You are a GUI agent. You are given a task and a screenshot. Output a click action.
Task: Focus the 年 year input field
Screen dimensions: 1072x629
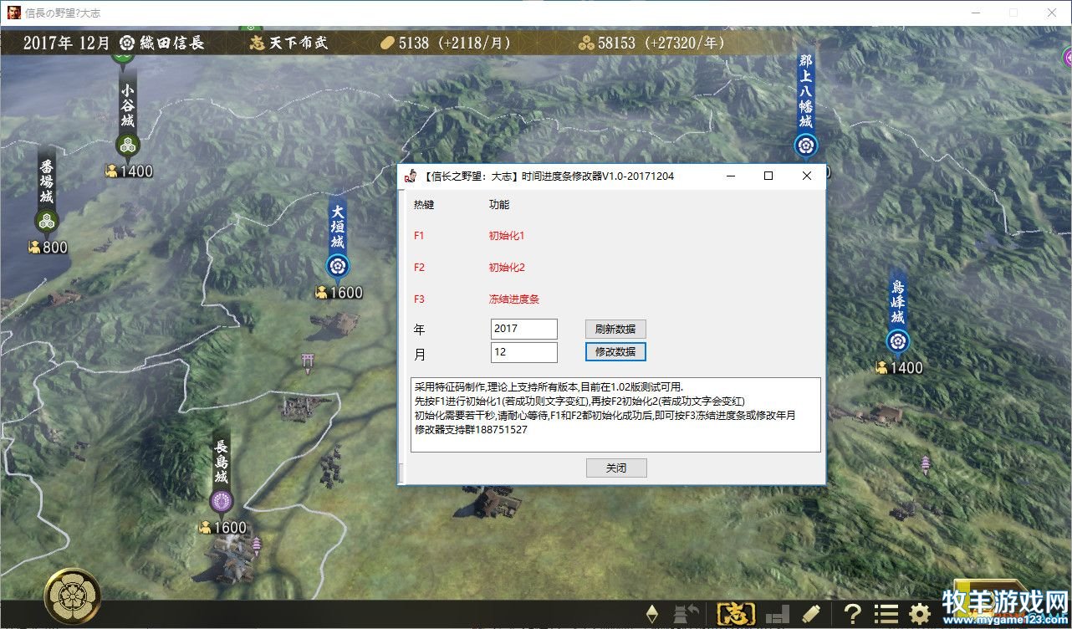[x=524, y=329]
